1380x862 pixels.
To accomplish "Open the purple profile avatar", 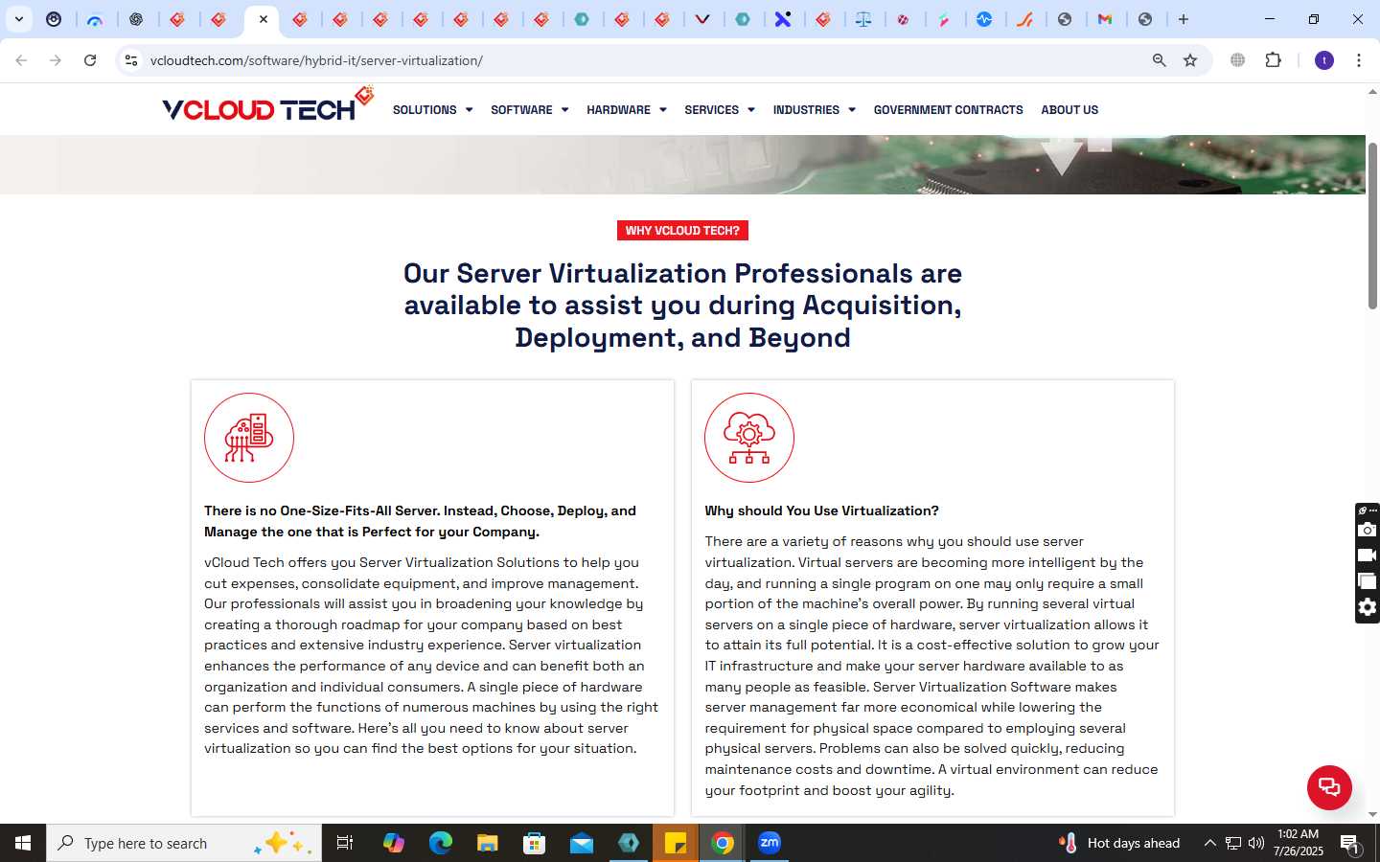I will (1324, 60).
